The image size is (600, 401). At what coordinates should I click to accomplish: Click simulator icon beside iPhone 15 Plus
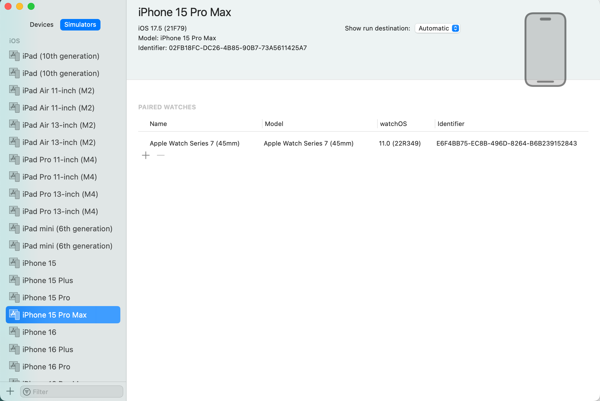click(x=14, y=280)
